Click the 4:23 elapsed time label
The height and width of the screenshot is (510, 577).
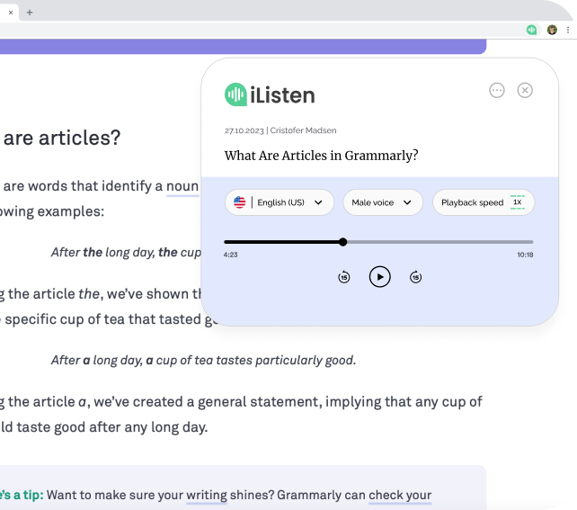(231, 255)
